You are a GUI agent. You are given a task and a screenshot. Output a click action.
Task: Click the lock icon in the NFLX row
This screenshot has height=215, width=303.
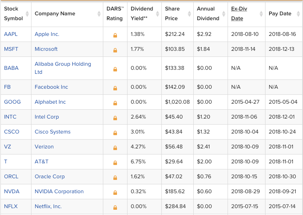pyautogui.click(x=115, y=207)
